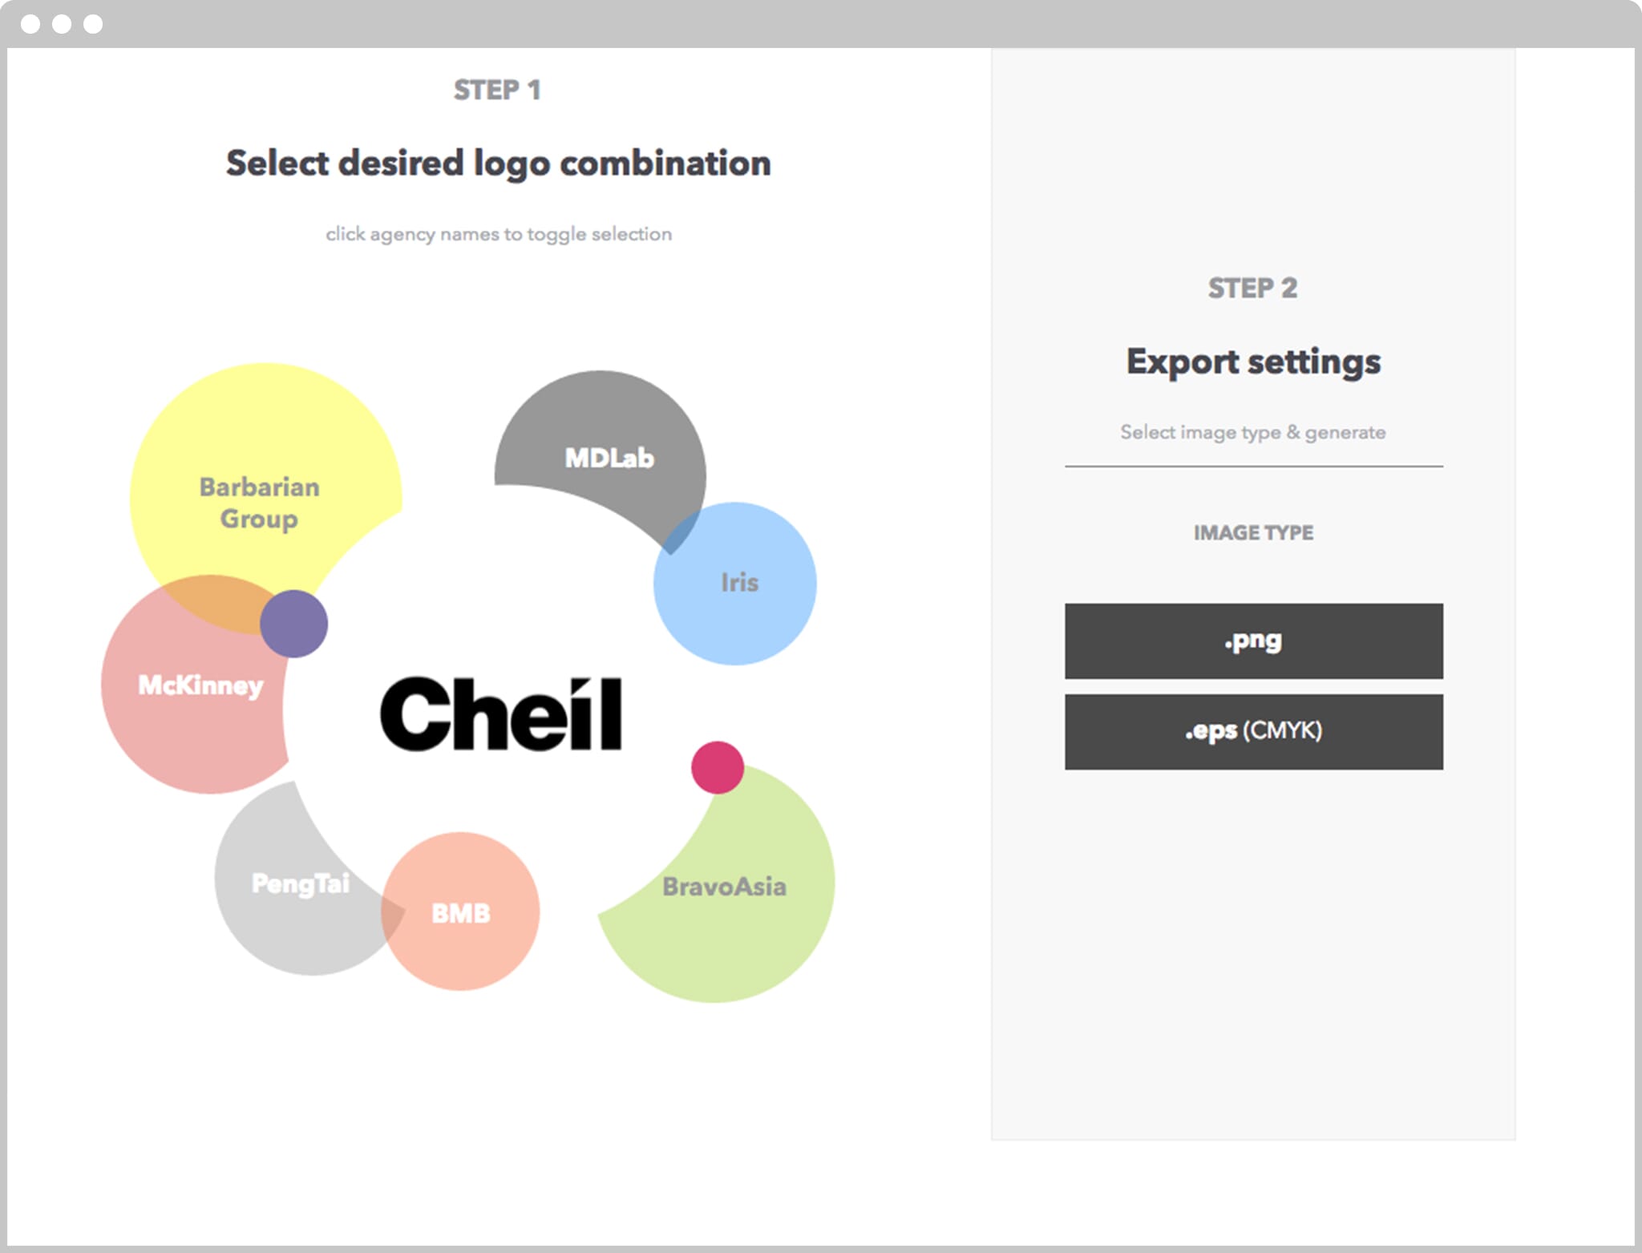Click the STEP 1 heading

(497, 90)
